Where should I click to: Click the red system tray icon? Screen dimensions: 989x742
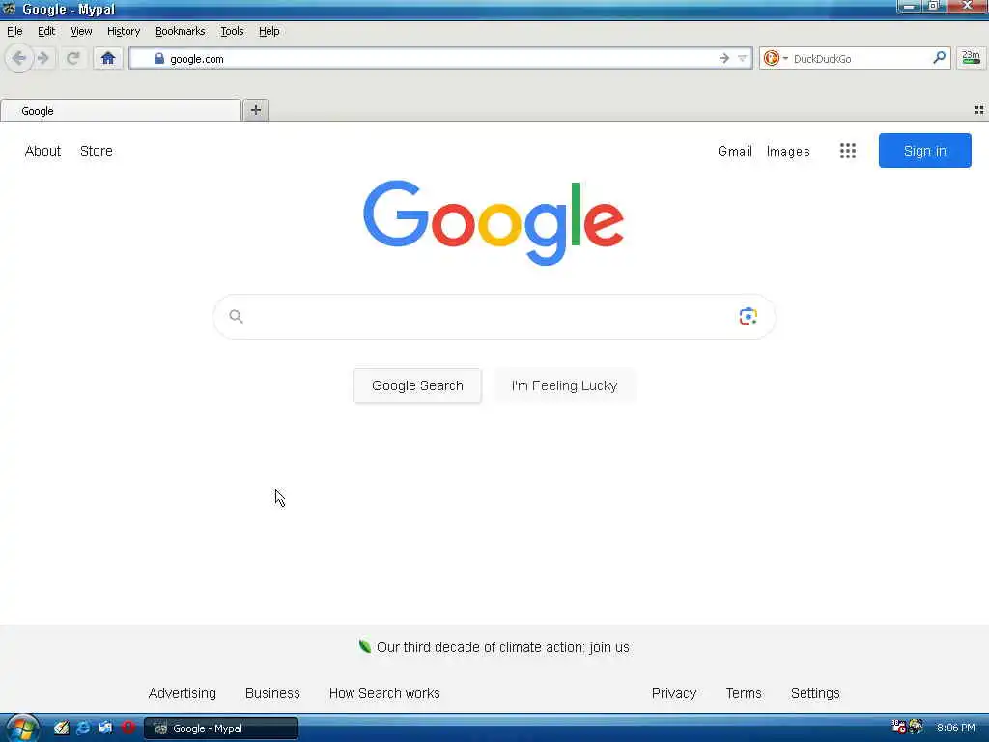pyautogui.click(x=899, y=728)
